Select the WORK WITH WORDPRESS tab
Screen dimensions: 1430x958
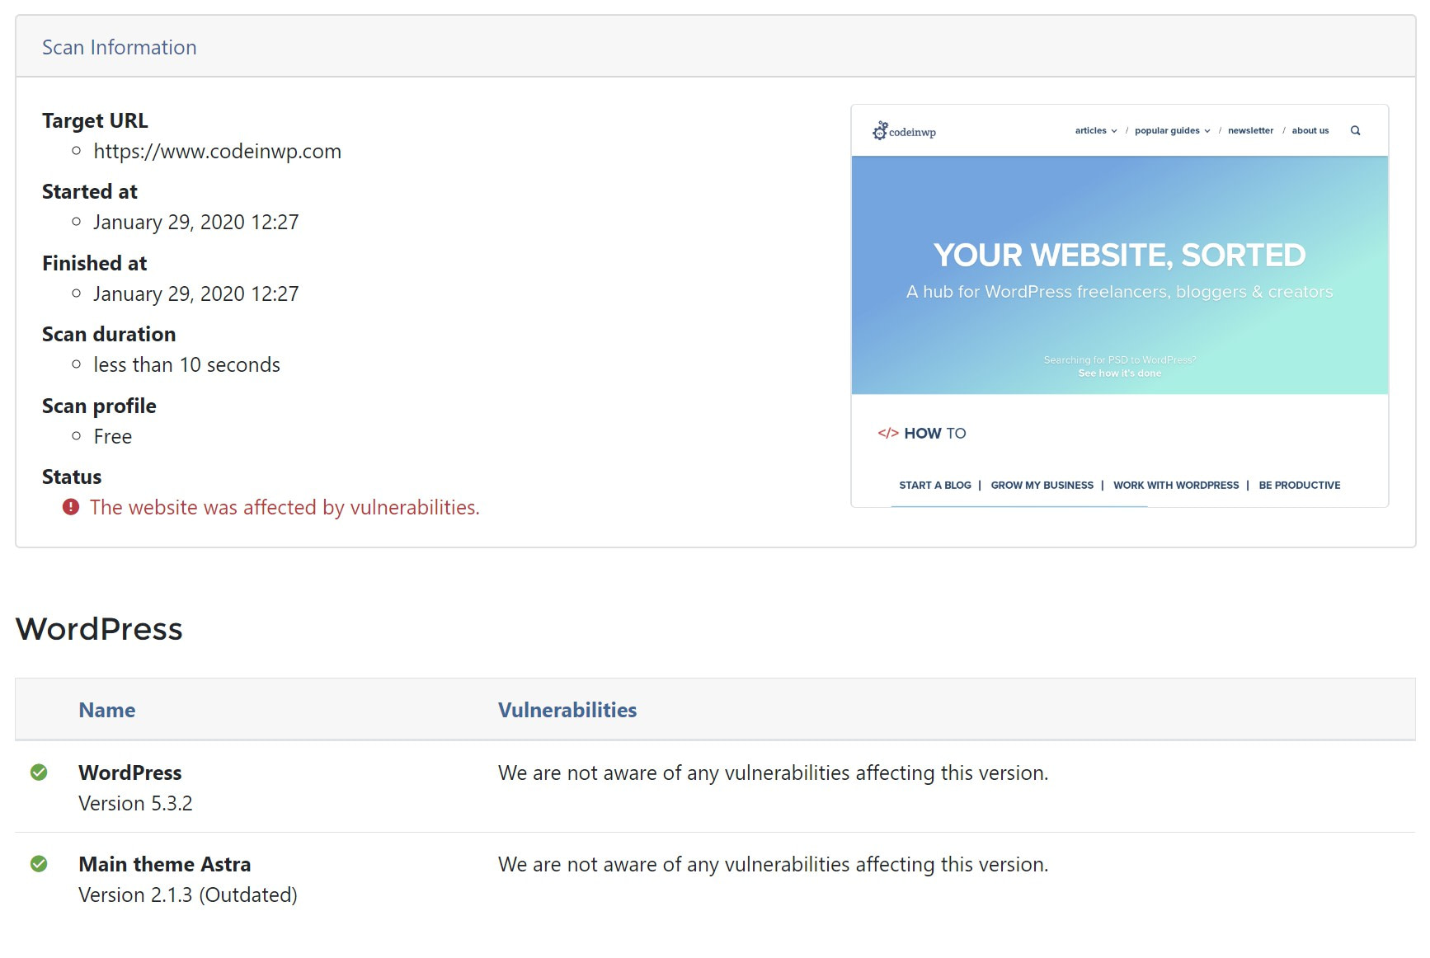(1176, 485)
